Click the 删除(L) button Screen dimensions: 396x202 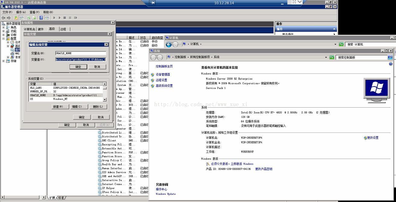98,107
